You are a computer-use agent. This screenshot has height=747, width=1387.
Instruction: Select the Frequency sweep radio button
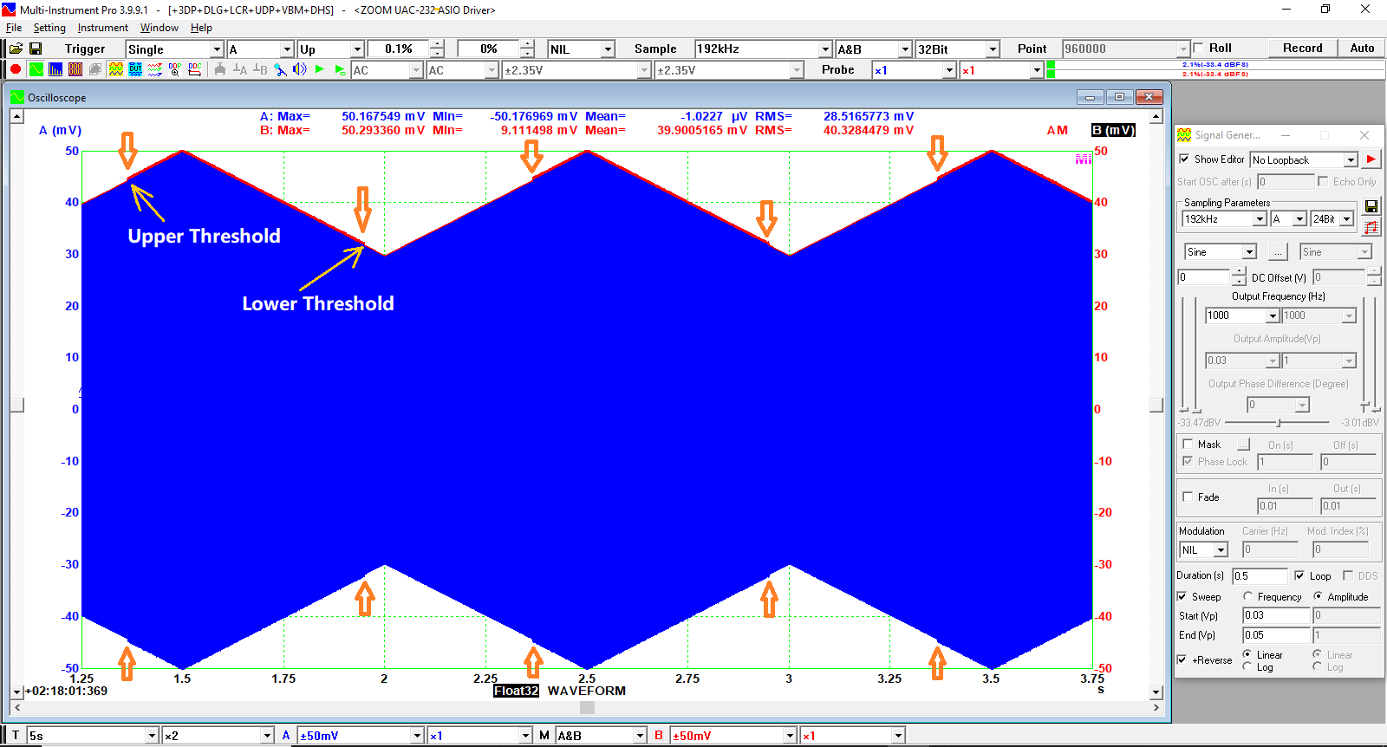coord(1247,596)
